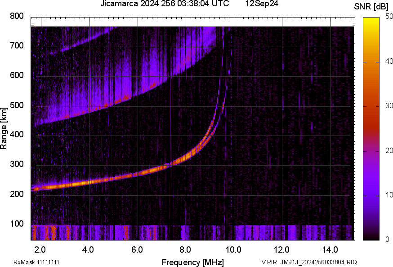Click the range tick label '600'
Image resolution: width=393 pixels, height=267 pixels.
click(17, 75)
